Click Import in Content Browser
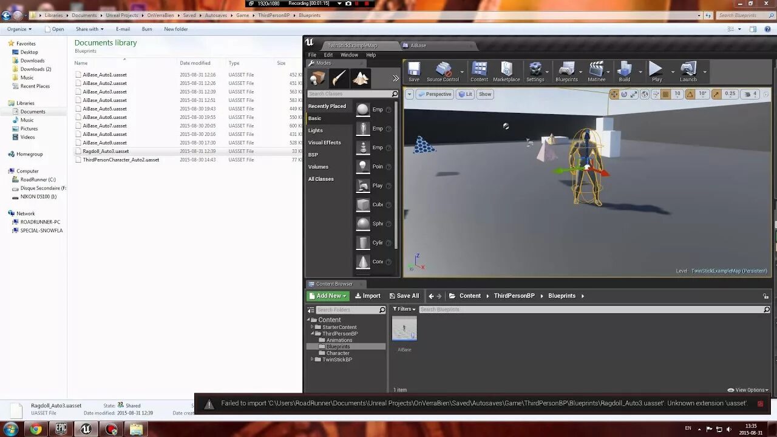Screen dimensions: 777x437 click(x=368, y=296)
